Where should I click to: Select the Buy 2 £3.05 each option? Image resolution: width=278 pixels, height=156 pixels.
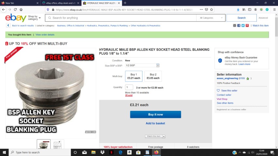(153, 76)
